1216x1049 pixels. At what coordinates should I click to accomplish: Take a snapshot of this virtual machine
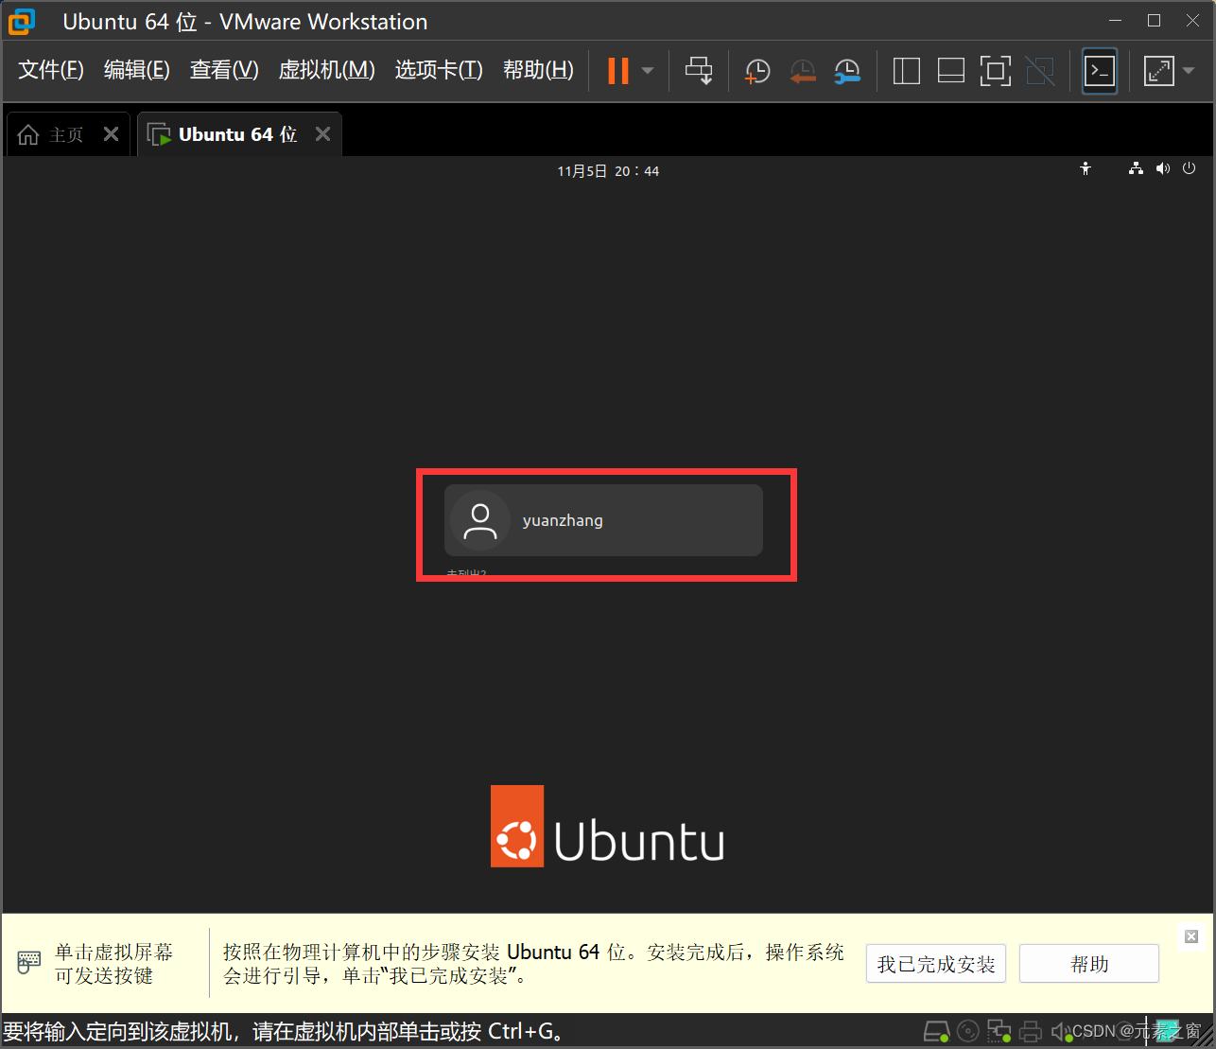point(757,71)
